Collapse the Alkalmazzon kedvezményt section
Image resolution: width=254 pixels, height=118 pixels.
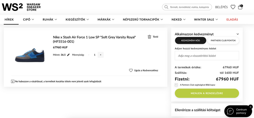pos(238,34)
